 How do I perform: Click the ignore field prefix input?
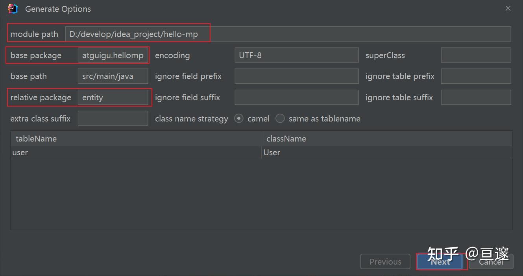click(296, 76)
